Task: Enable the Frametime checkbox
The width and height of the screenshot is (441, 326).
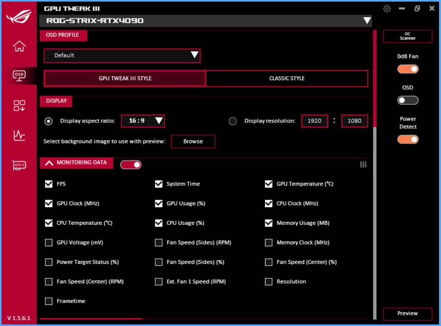Action: click(48, 301)
